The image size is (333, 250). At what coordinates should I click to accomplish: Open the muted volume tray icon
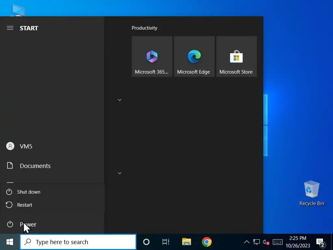click(266, 242)
